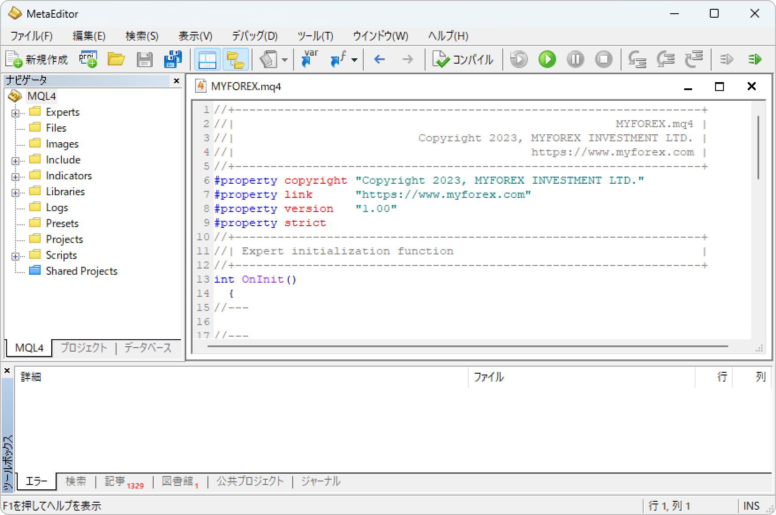The height and width of the screenshot is (515, 776).
Task: Click the ファイル column header
Action: [582, 377]
